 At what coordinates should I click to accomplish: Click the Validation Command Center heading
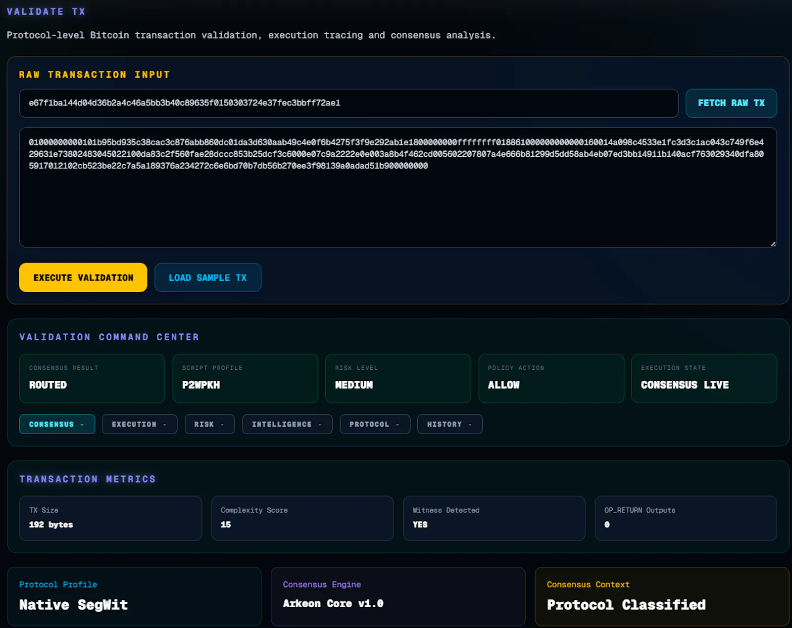(109, 337)
